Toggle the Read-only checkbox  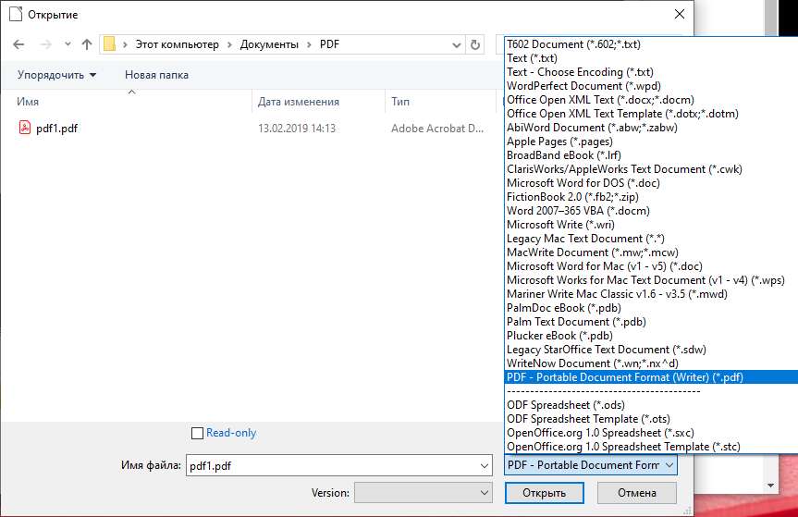[x=196, y=433]
